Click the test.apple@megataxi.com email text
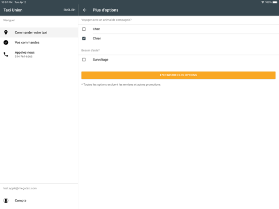The image size is (279, 209). (x=20, y=188)
